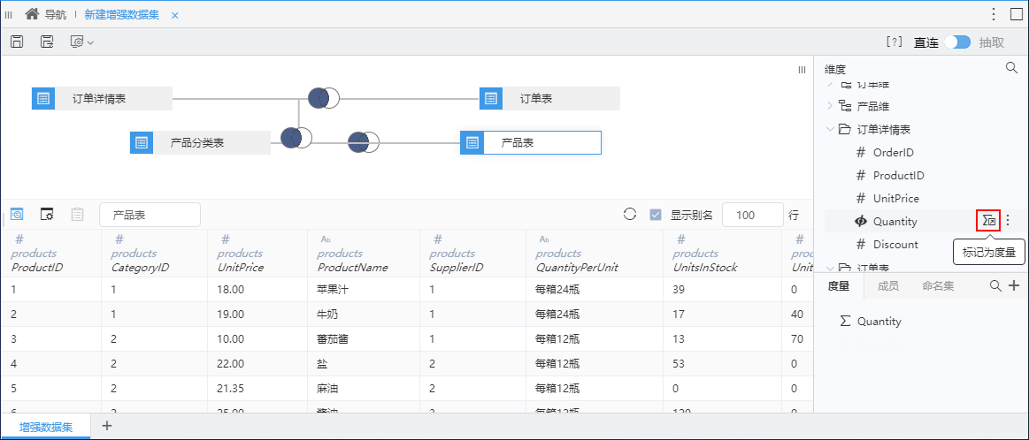Open the 导航 navigation tab
The height and width of the screenshot is (440, 1029).
(55, 14)
